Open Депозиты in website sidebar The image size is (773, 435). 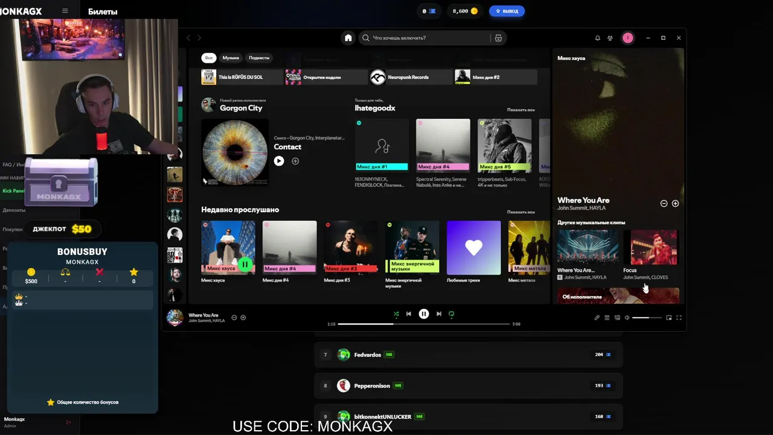click(14, 210)
